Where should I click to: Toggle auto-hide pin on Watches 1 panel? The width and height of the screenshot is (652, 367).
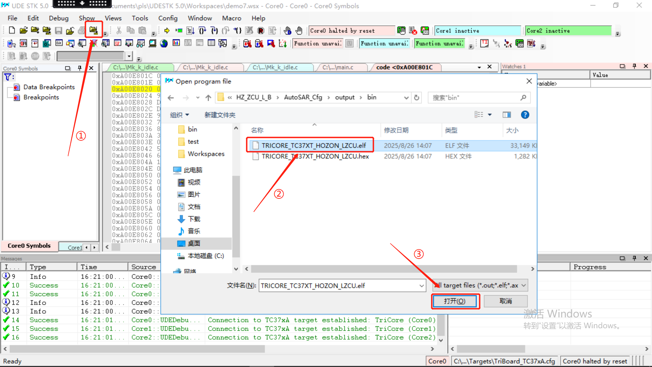pyautogui.click(x=634, y=66)
